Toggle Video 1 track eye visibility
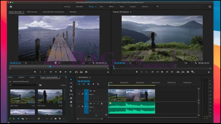This screenshot has width=221, height=124. tap(94, 91)
